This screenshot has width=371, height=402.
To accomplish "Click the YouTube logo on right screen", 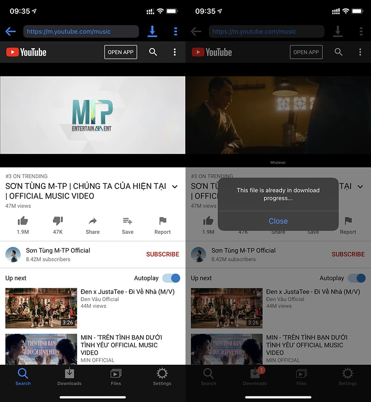I will pyautogui.click(x=212, y=52).
